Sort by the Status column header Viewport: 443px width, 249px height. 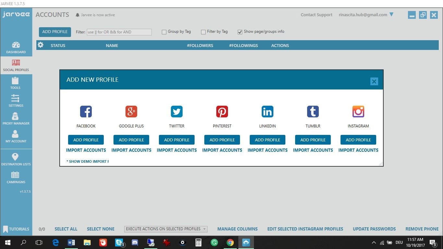pyautogui.click(x=58, y=45)
